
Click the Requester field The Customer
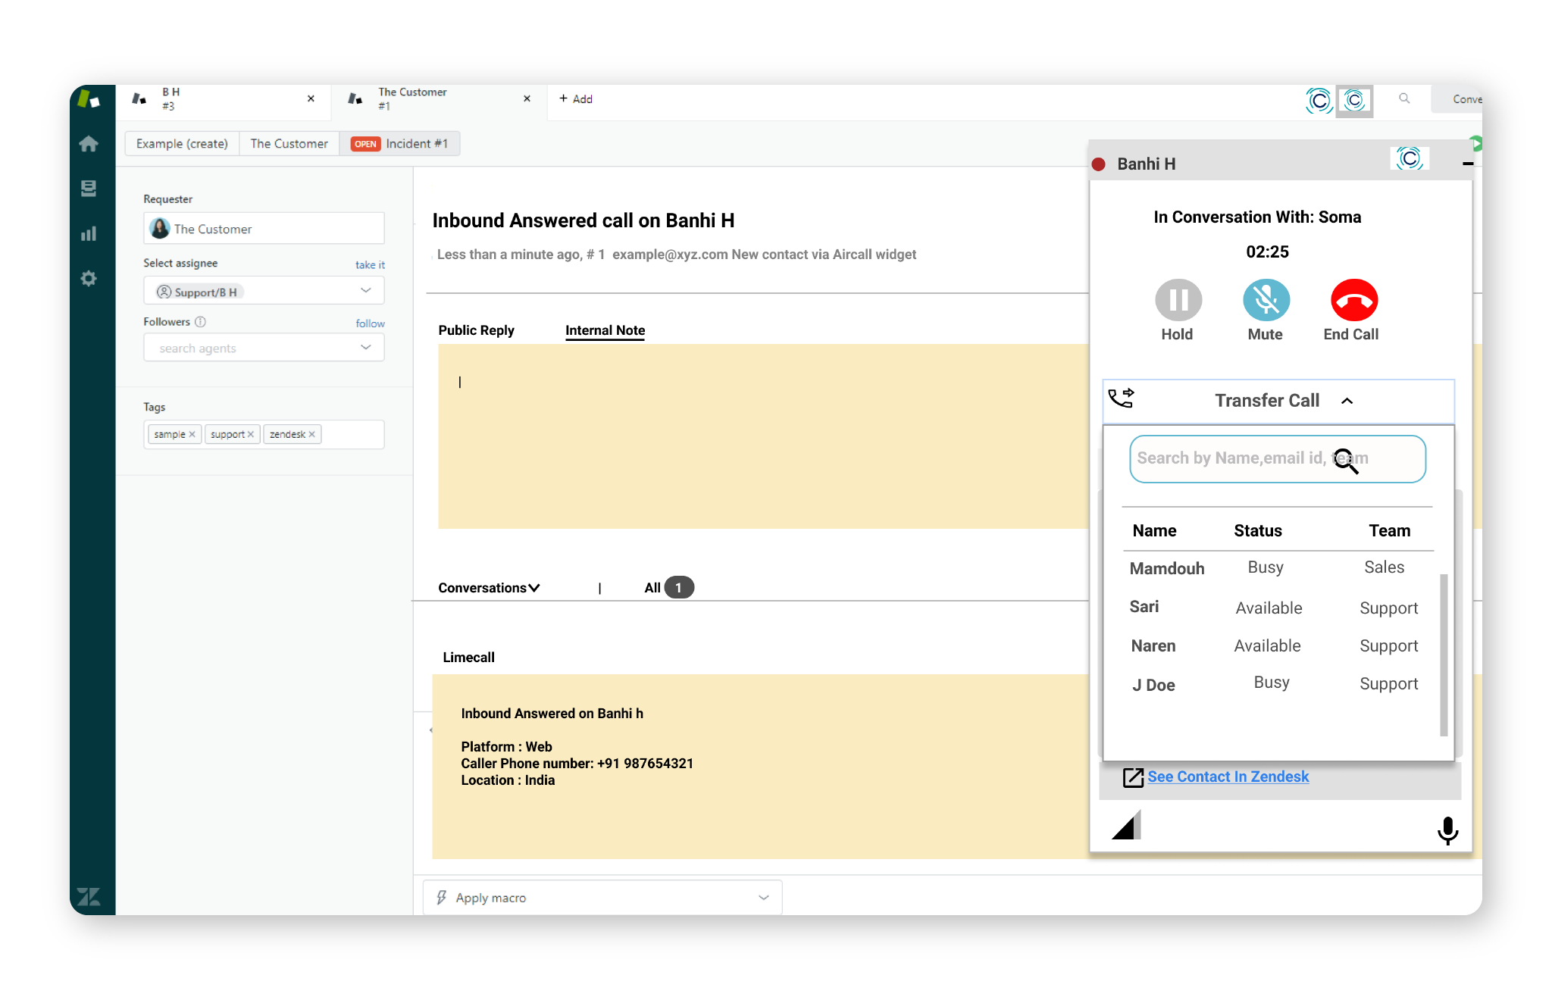coord(264,228)
